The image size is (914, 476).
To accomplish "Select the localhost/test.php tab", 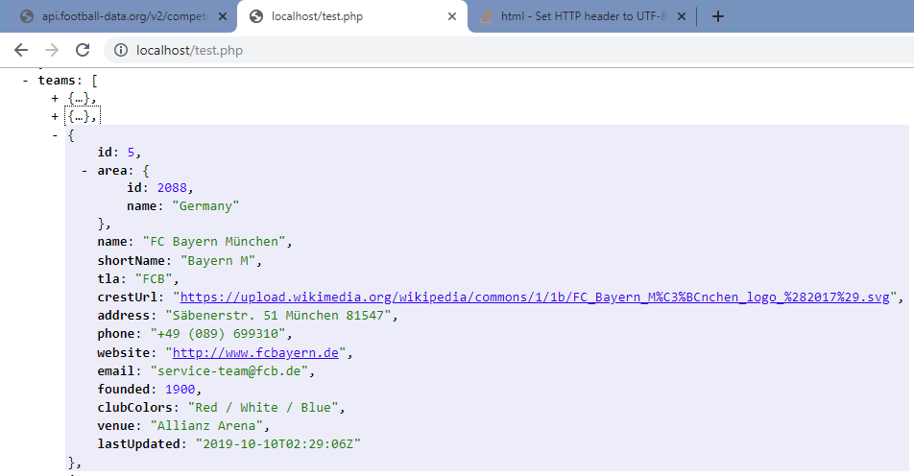I will 352,16.
